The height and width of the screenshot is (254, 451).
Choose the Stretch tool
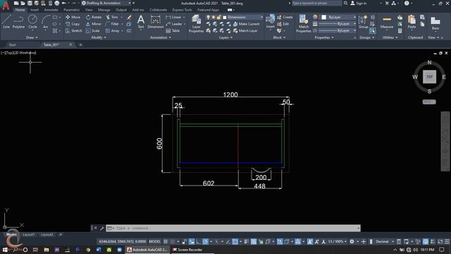[73, 31]
